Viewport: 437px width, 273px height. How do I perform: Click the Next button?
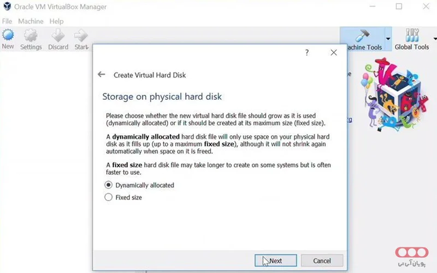point(276,260)
